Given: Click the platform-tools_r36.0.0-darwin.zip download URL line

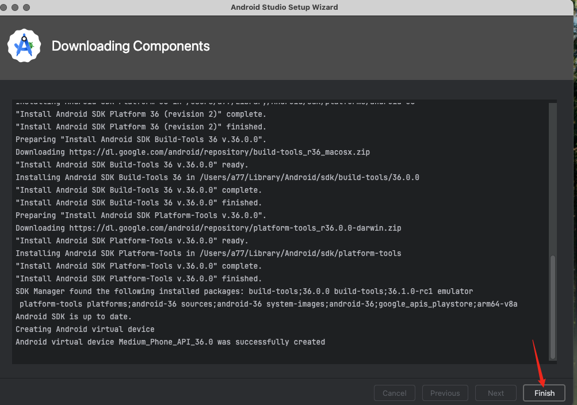Looking at the screenshot, I should [x=208, y=228].
